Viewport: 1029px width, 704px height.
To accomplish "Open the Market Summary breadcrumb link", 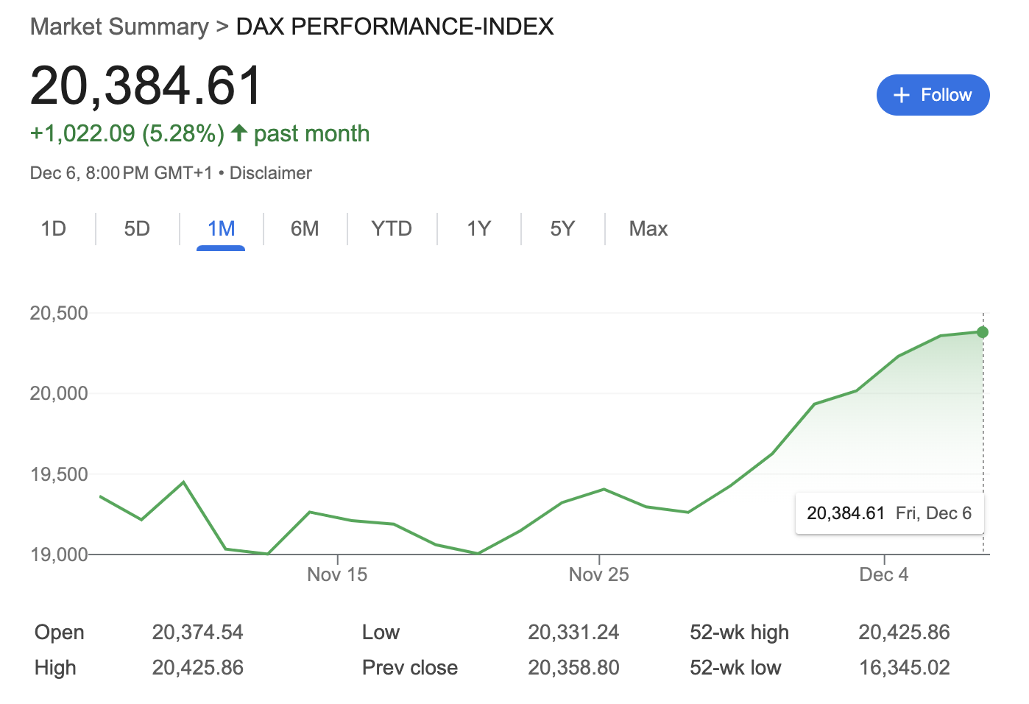I will [x=119, y=27].
